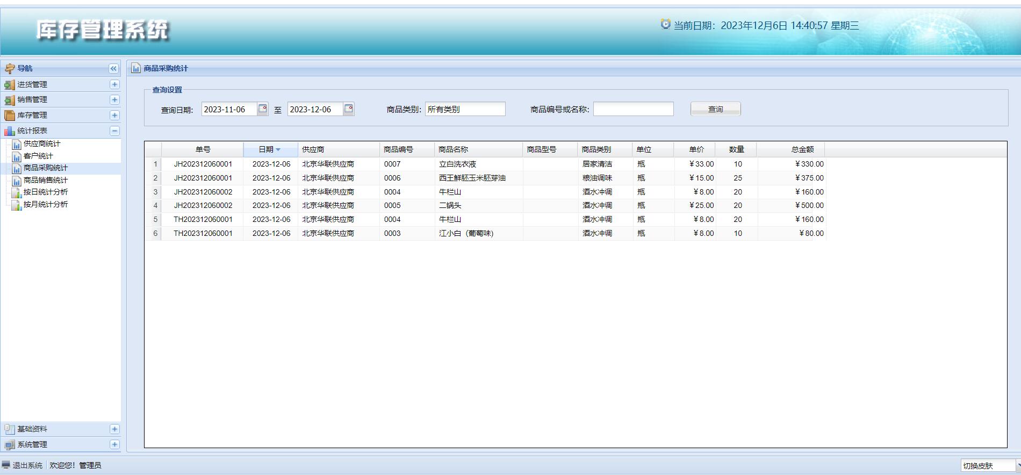Sort by the 总金额 column header
The width and height of the screenshot is (1021, 475).
pos(792,149)
